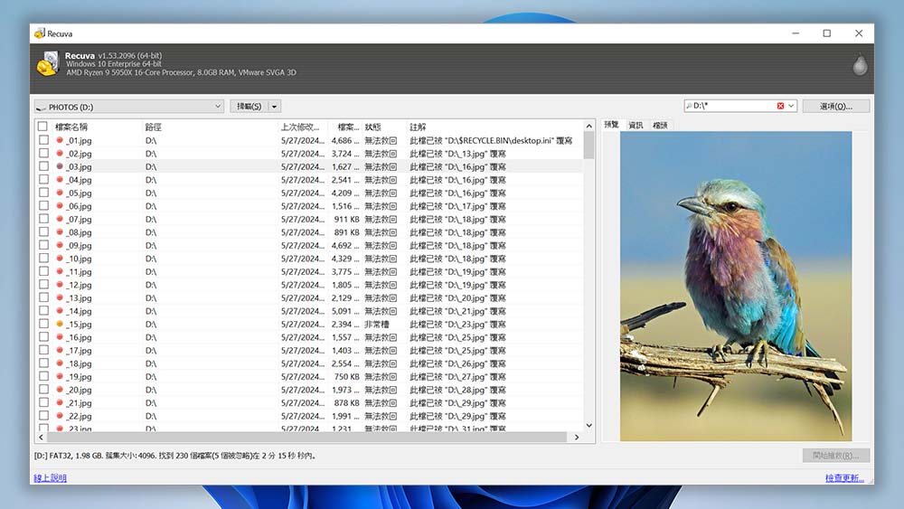This screenshot has width=904, height=509.
Task: Open the PHOTOS (D:) drive dropdown
Action: tap(217, 107)
